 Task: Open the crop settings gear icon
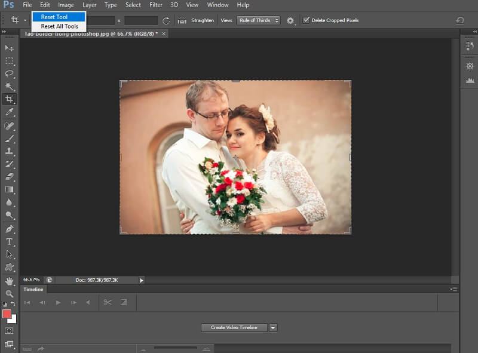289,20
